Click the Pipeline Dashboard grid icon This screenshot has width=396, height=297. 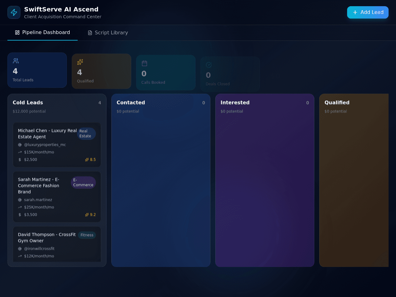17,32
